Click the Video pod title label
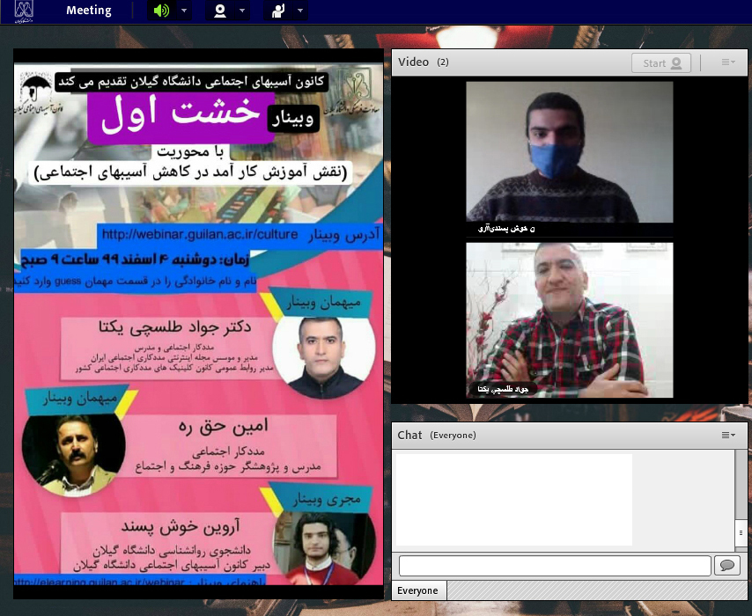 (x=414, y=62)
